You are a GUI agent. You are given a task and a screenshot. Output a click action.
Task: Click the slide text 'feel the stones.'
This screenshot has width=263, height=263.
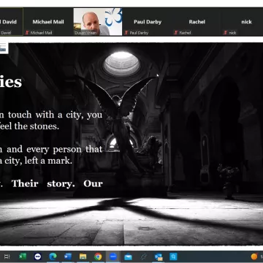tap(30, 126)
